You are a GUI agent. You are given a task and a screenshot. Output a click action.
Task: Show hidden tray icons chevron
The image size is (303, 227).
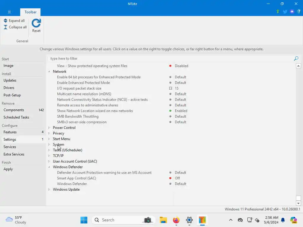[231, 220]
